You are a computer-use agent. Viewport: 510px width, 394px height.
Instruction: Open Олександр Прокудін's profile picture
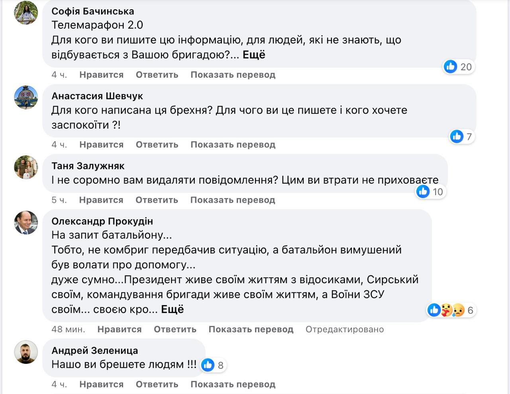26,222
